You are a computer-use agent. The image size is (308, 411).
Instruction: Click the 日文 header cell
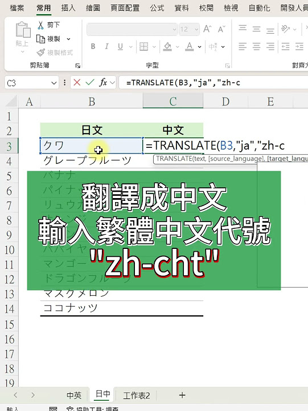(92, 130)
